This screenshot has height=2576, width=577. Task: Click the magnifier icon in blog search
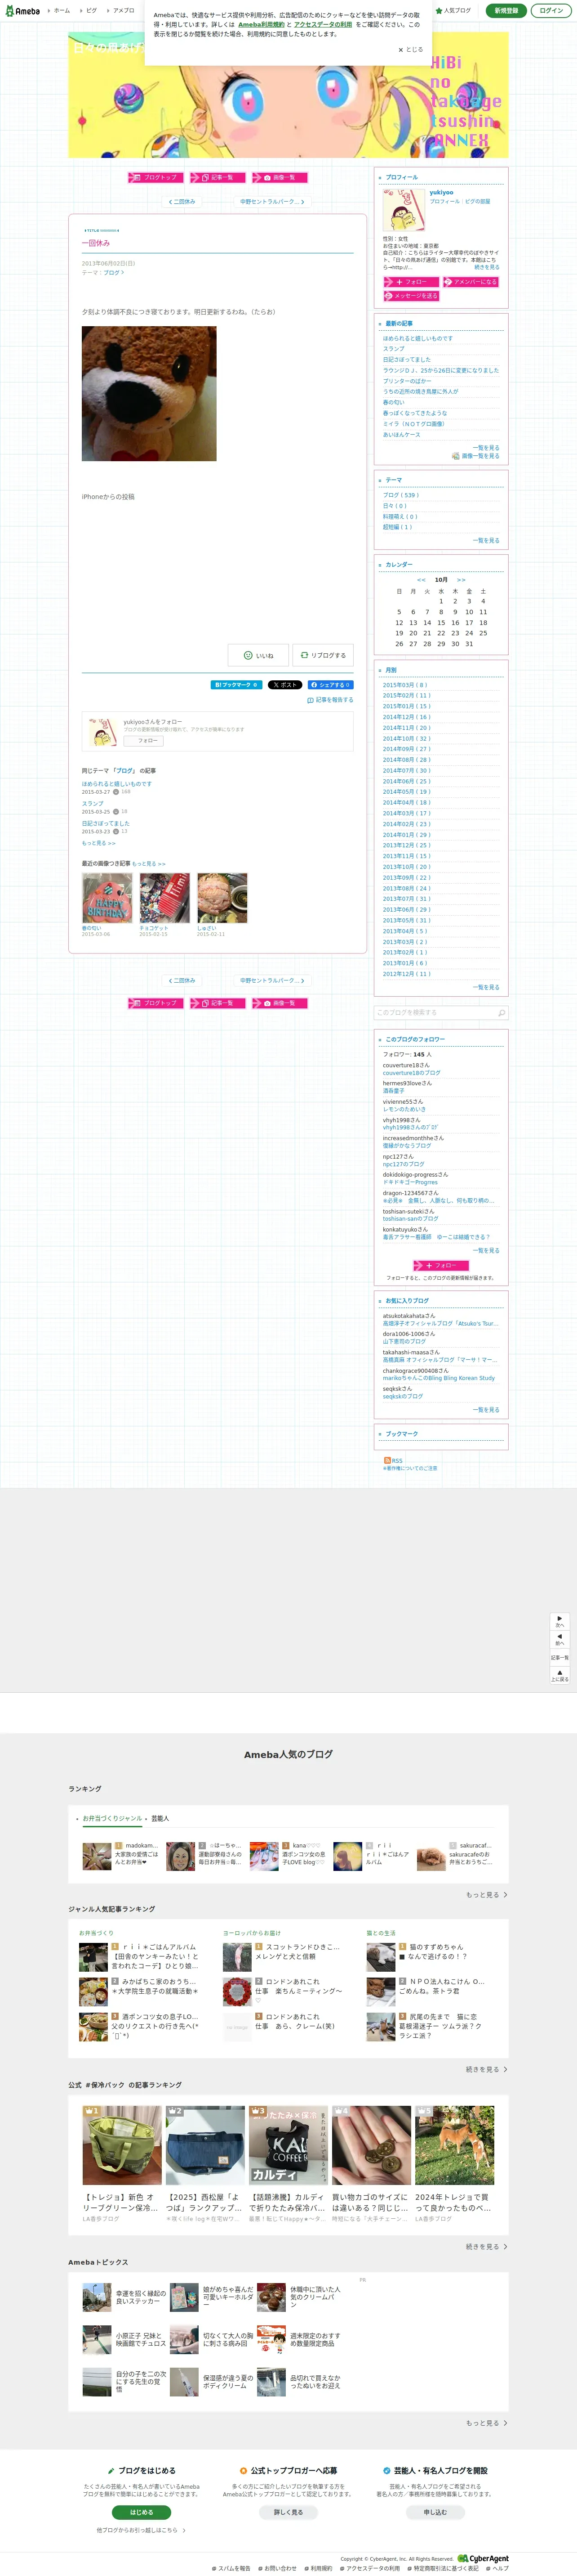(x=501, y=1013)
